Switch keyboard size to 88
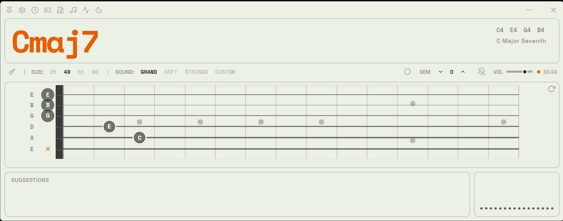Image resolution: width=563 pixels, height=221 pixels. (x=95, y=72)
